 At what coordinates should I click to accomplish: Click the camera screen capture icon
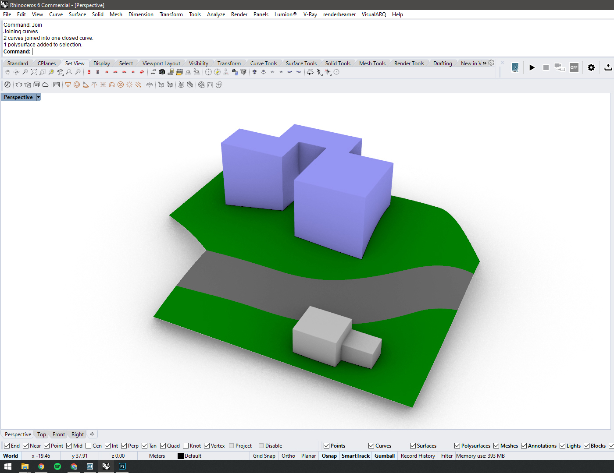[162, 72]
